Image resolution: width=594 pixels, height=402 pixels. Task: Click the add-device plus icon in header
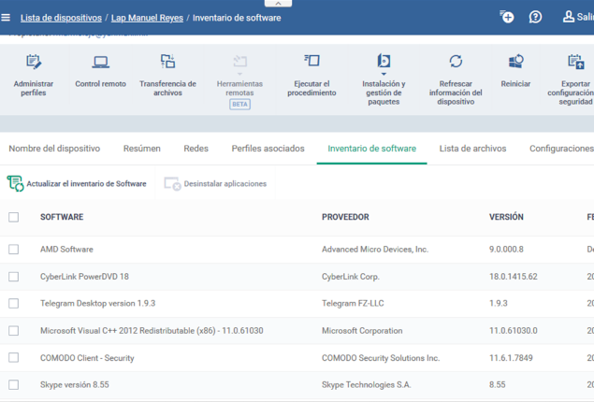(506, 17)
